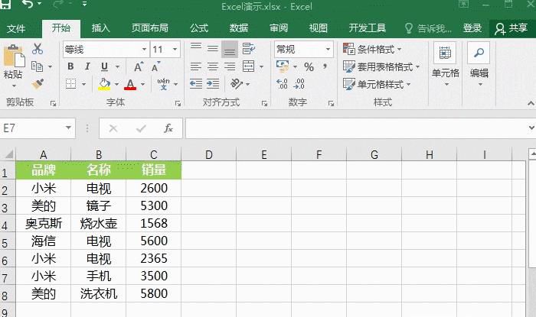Switch to the 页面布局 tab
The image size is (536, 317).
pos(150,28)
